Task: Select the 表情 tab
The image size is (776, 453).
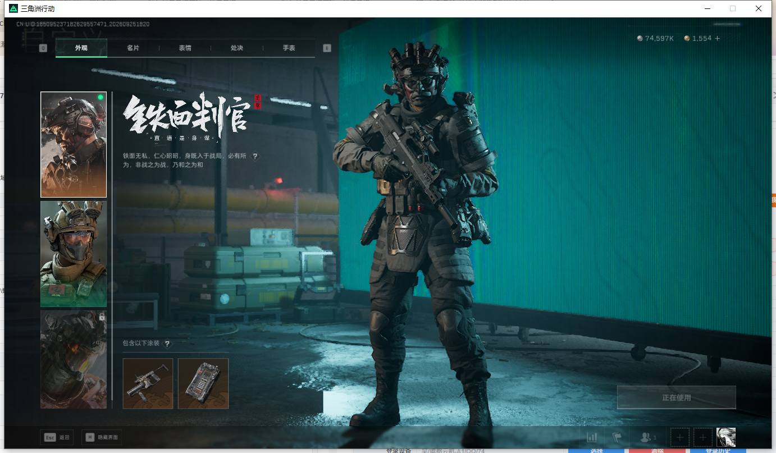Action: (x=185, y=48)
